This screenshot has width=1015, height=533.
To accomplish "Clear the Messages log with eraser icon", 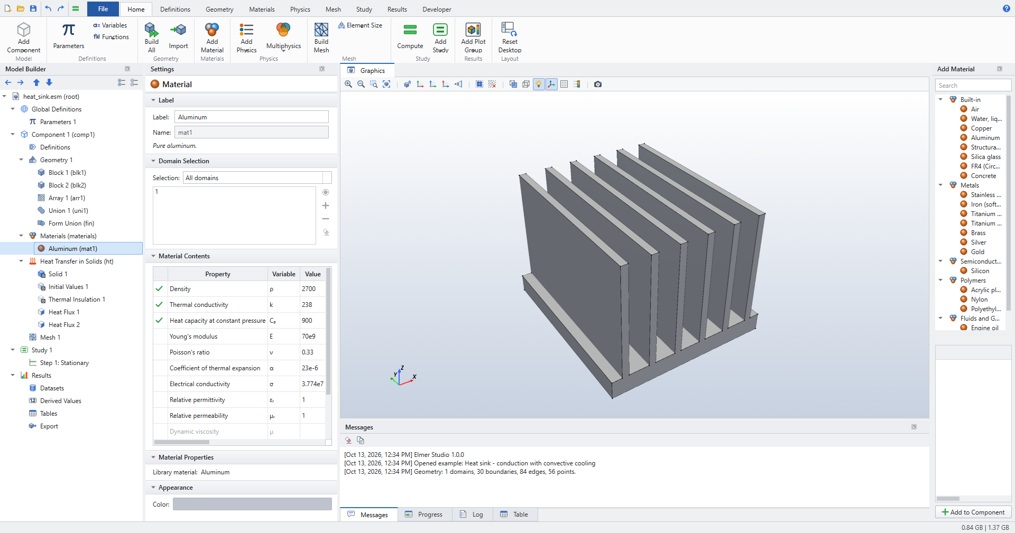I will pyautogui.click(x=348, y=440).
